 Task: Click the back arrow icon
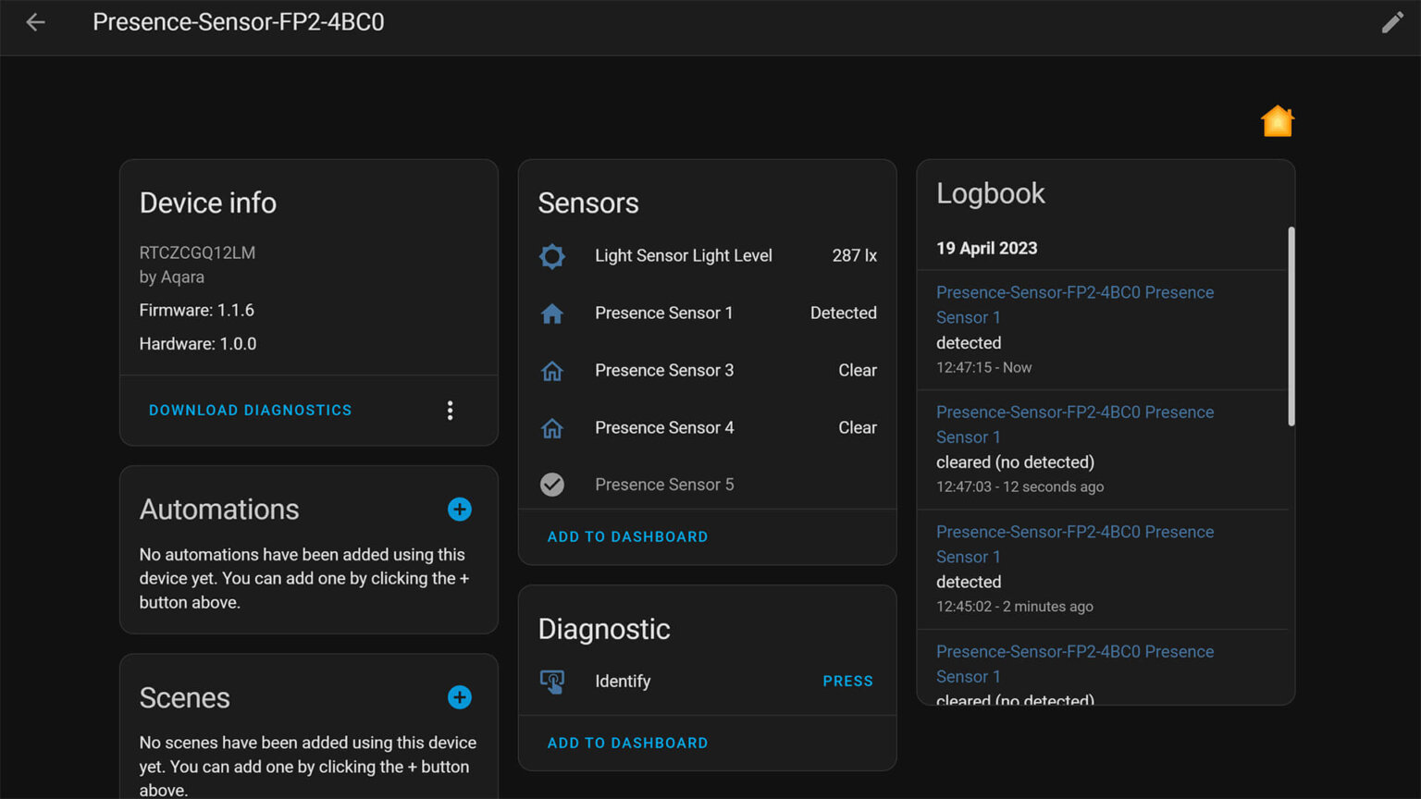coord(35,22)
